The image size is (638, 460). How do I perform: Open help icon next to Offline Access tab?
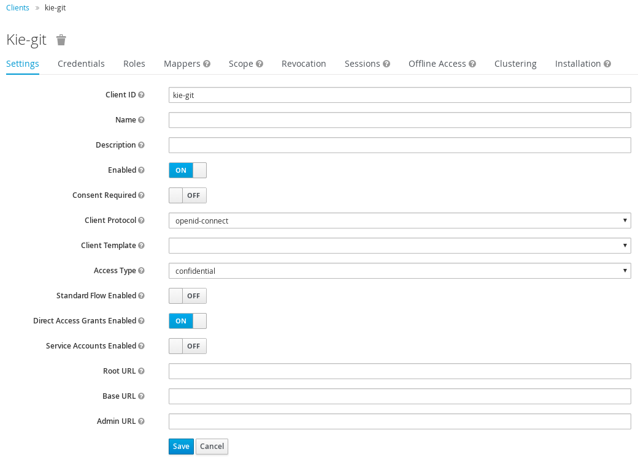(472, 64)
